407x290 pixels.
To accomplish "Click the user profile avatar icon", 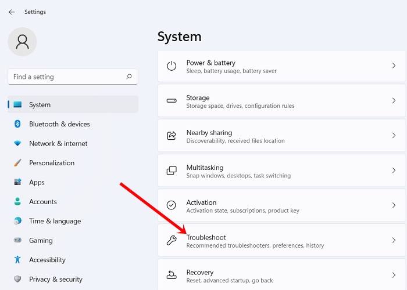I will [x=23, y=42].
